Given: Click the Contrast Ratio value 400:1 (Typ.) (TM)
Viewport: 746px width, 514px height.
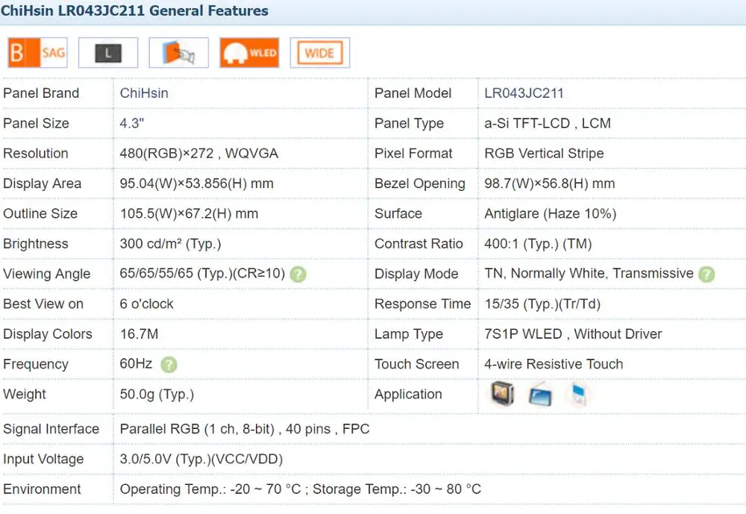Looking at the screenshot, I should click(x=538, y=244).
